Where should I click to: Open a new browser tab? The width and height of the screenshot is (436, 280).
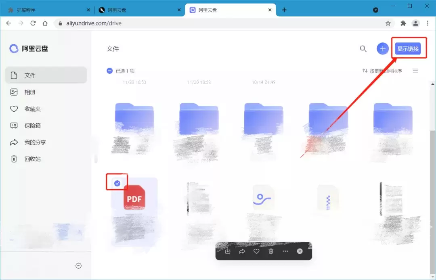[284, 10]
